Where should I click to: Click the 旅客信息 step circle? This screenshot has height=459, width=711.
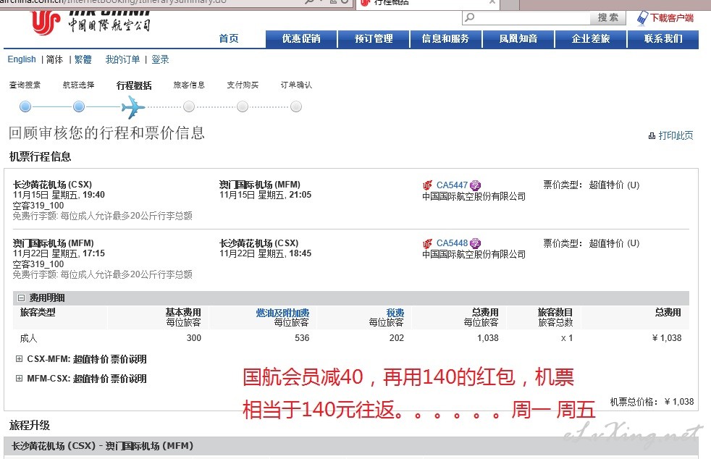click(189, 106)
